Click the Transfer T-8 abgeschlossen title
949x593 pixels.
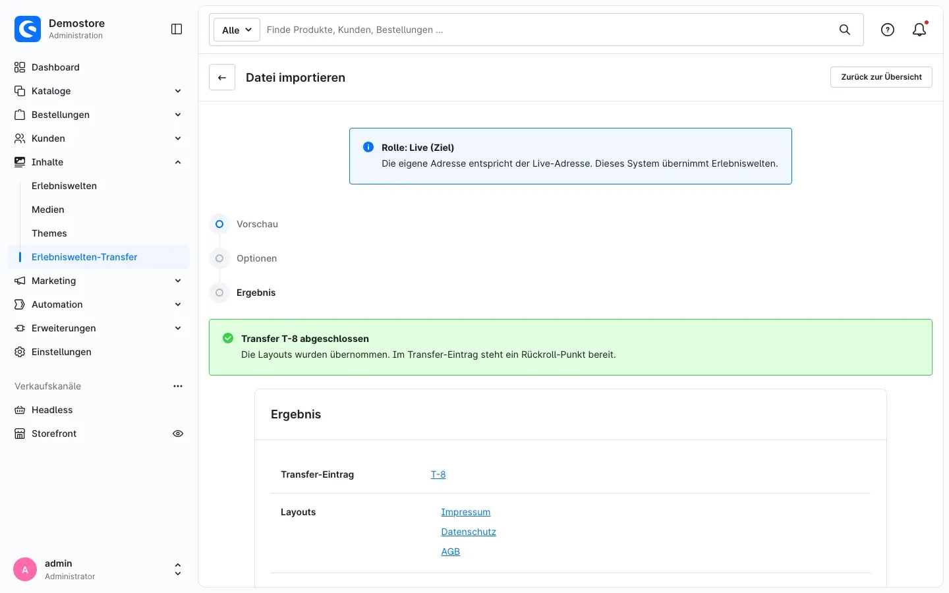(305, 339)
